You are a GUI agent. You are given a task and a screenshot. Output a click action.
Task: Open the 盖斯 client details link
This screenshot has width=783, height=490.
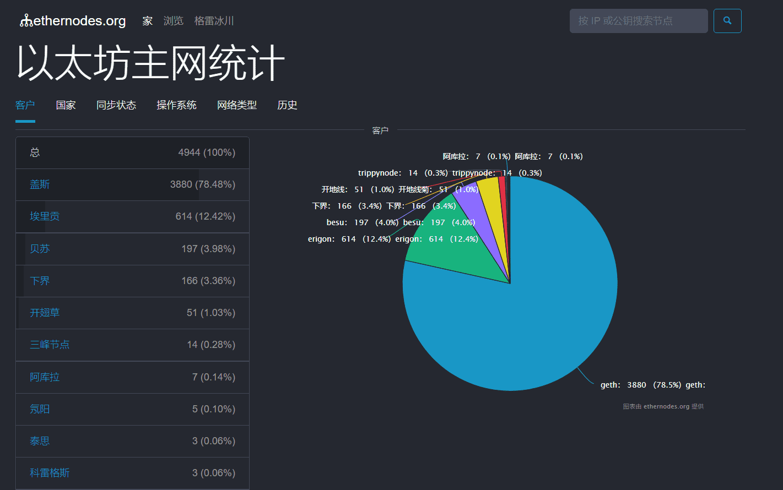pyautogui.click(x=39, y=184)
